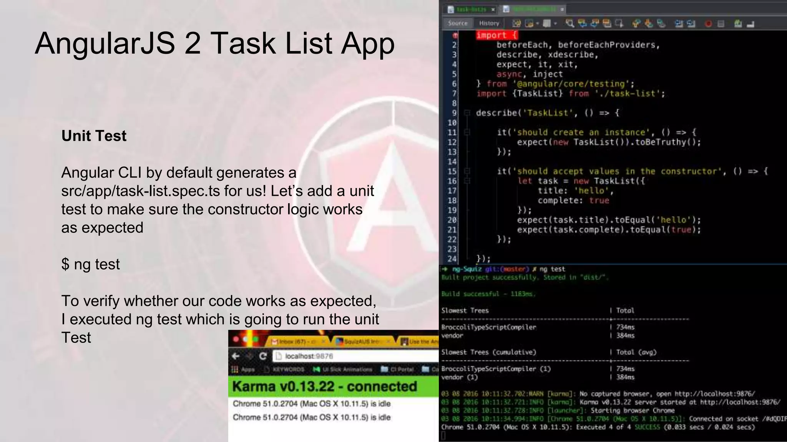Image resolution: width=787 pixels, height=442 pixels.
Task: Click the green maximize dot in browser
Action: [x=256, y=339]
